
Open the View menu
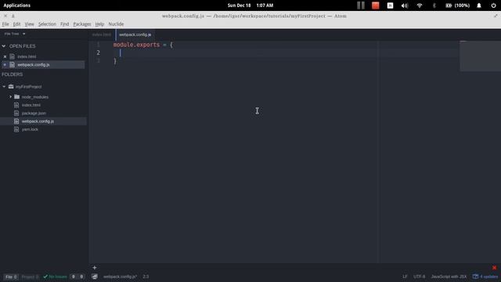click(x=30, y=24)
